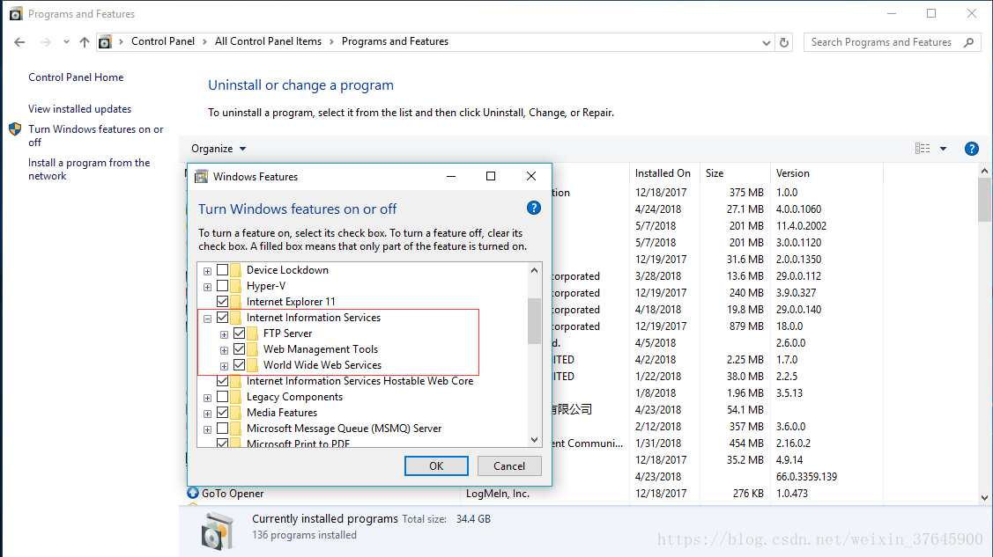Click the forward navigation arrow
This screenshot has width=993, height=557.
tap(46, 42)
